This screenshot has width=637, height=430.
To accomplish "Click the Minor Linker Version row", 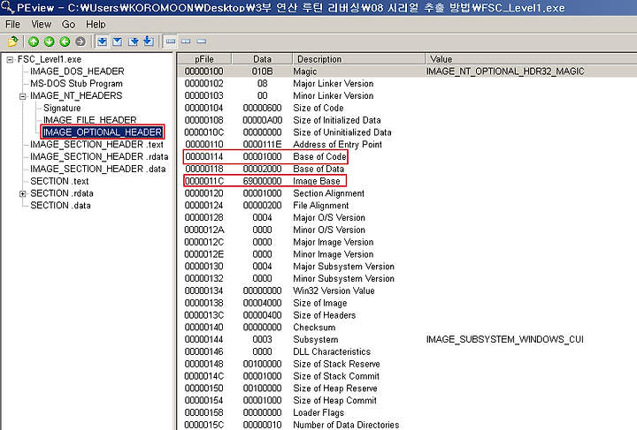I will tap(408, 96).
